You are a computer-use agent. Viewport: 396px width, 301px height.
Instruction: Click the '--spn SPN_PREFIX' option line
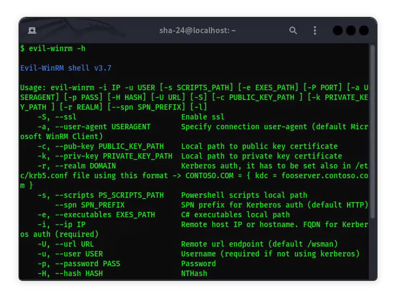[90, 205]
